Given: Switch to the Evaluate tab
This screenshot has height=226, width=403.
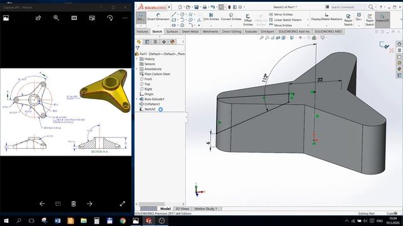Looking at the screenshot, I should (251, 31).
